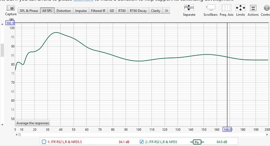
Task: Click the vertical scrollbar thumb
Action: tap(2, 50)
